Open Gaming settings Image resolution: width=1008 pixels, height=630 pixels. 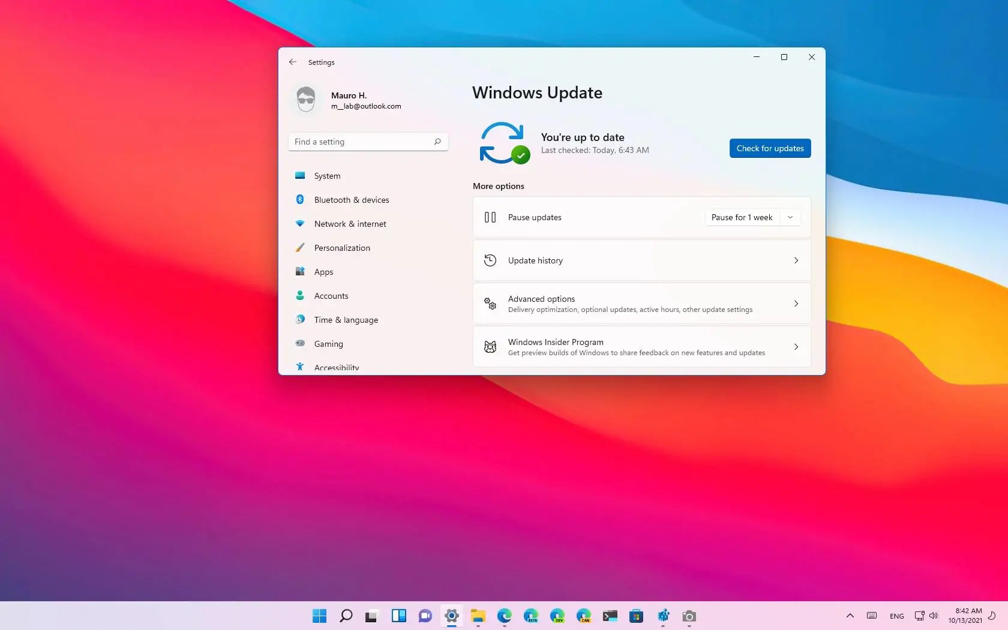coord(300,344)
